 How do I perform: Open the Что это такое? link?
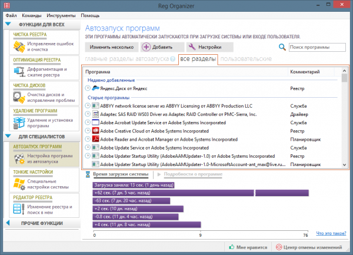[x=331, y=233]
